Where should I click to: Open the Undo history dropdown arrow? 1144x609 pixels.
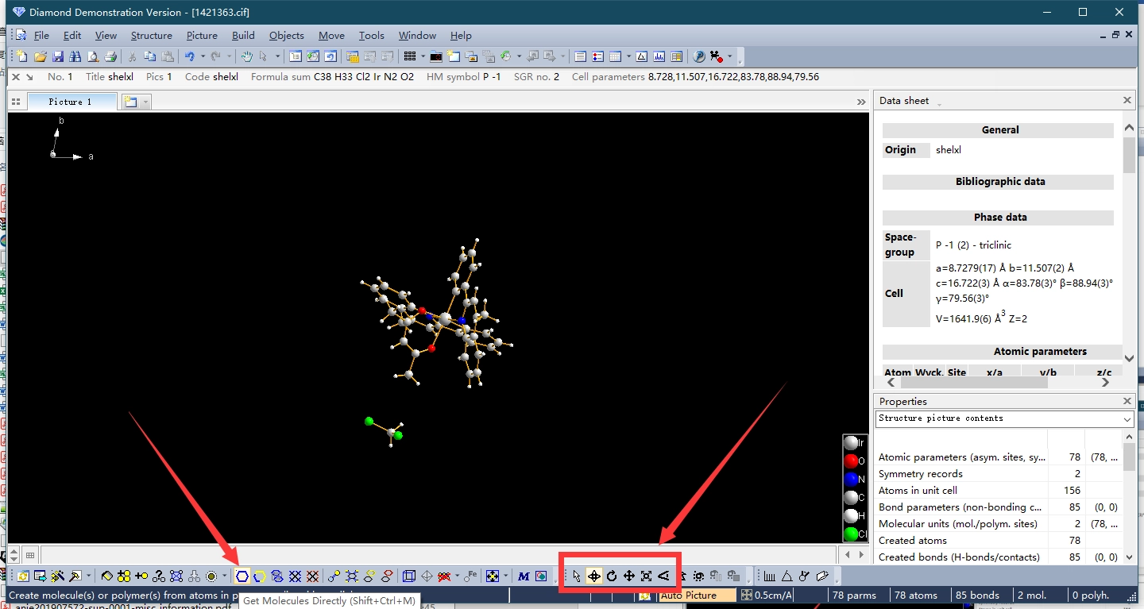coord(203,56)
